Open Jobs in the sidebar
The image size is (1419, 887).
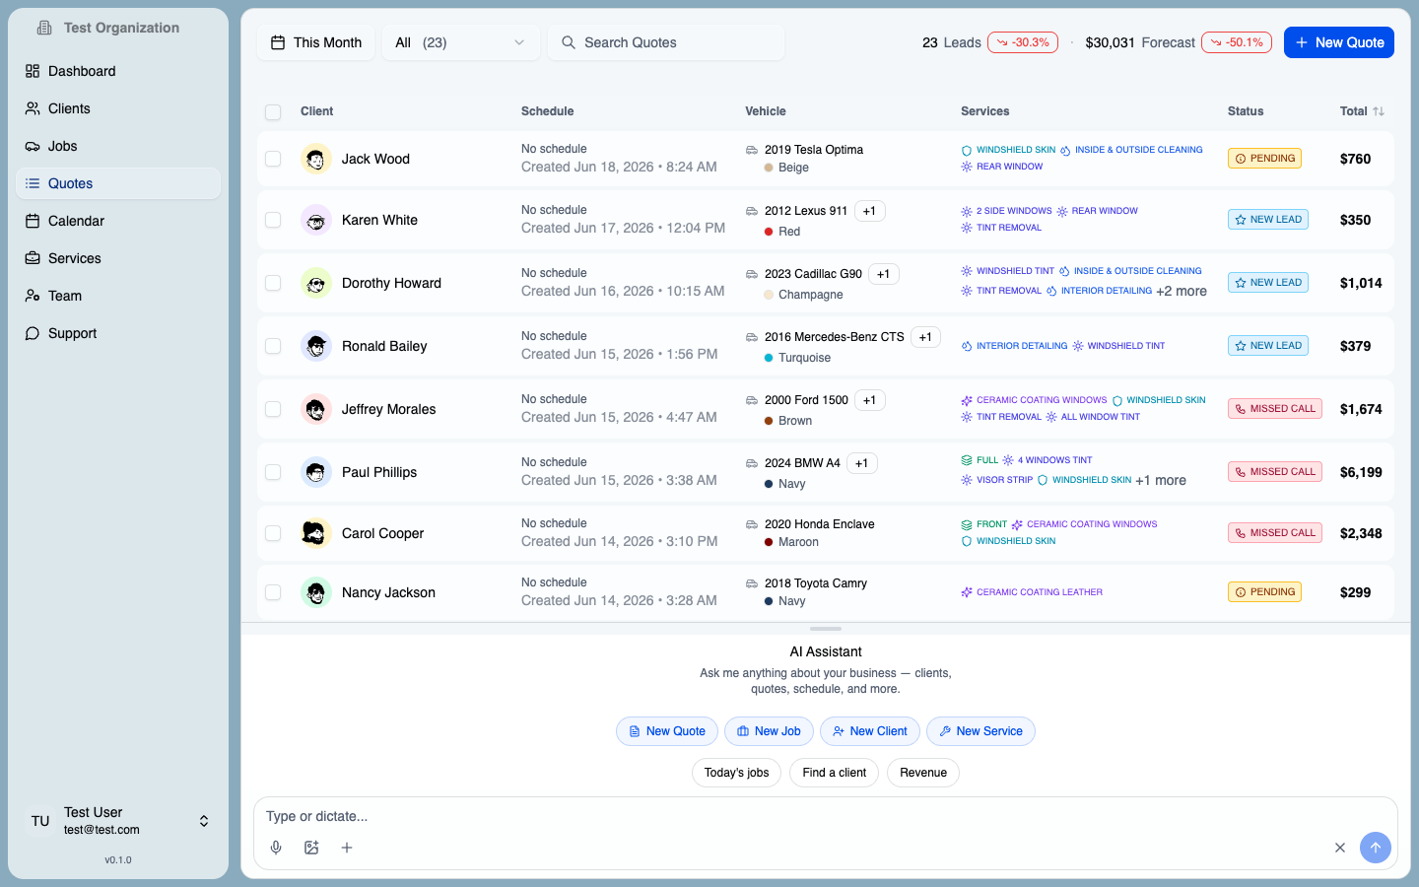(x=118, y=146)
